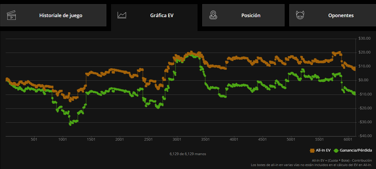Click the 1501 x-axis tick label
This screenshot has height=169, width=376.
[x=91, y=139]
